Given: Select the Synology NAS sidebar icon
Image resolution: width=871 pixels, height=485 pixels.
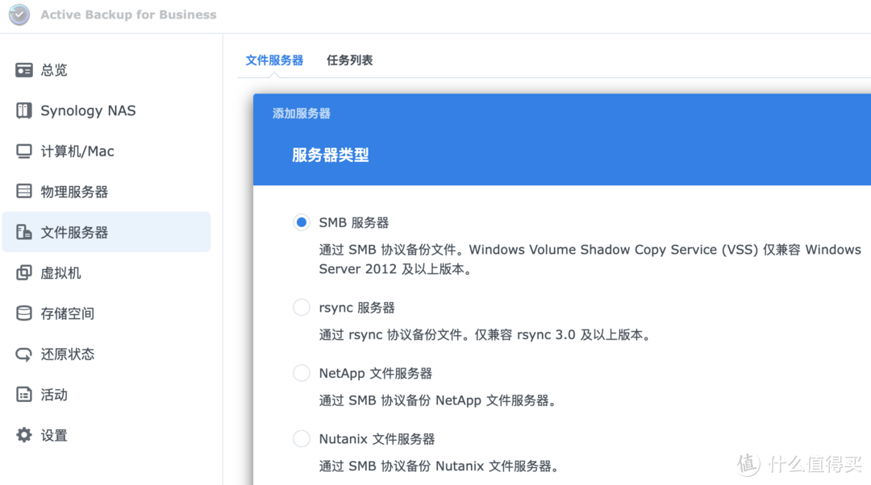Looking at the screenshot, I should [x=23, y=110].
